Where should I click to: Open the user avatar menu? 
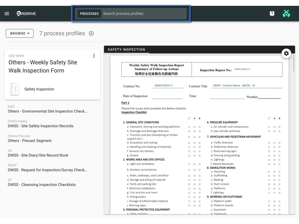tap(286, 13)
